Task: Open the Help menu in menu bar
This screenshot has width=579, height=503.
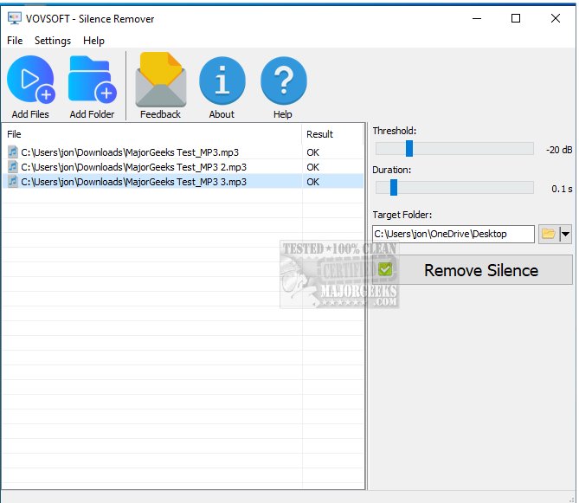Action: 93,40
